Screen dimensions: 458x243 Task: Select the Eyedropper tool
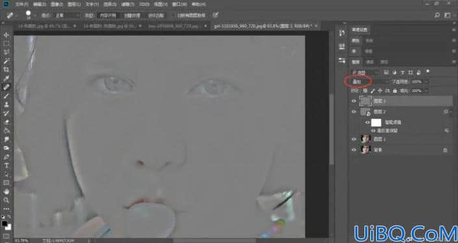(x=6, y=78)
